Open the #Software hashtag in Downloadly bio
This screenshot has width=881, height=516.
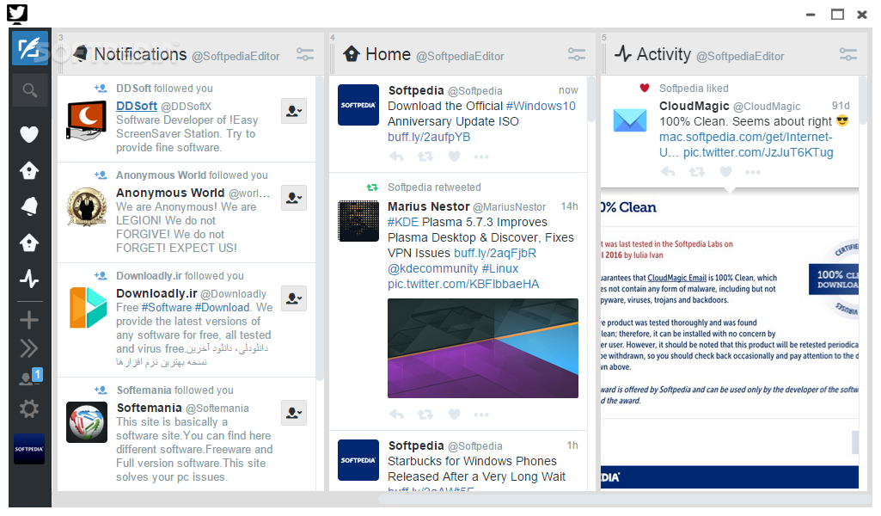point(166,308)
